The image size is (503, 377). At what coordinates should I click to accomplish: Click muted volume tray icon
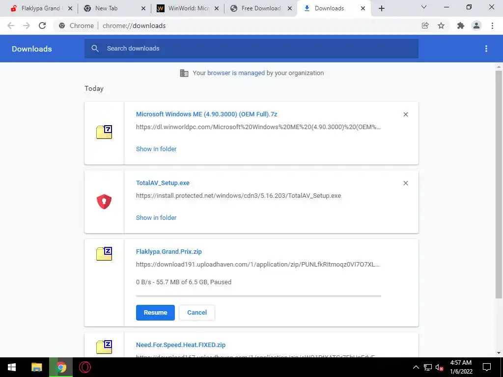(439, 367)
